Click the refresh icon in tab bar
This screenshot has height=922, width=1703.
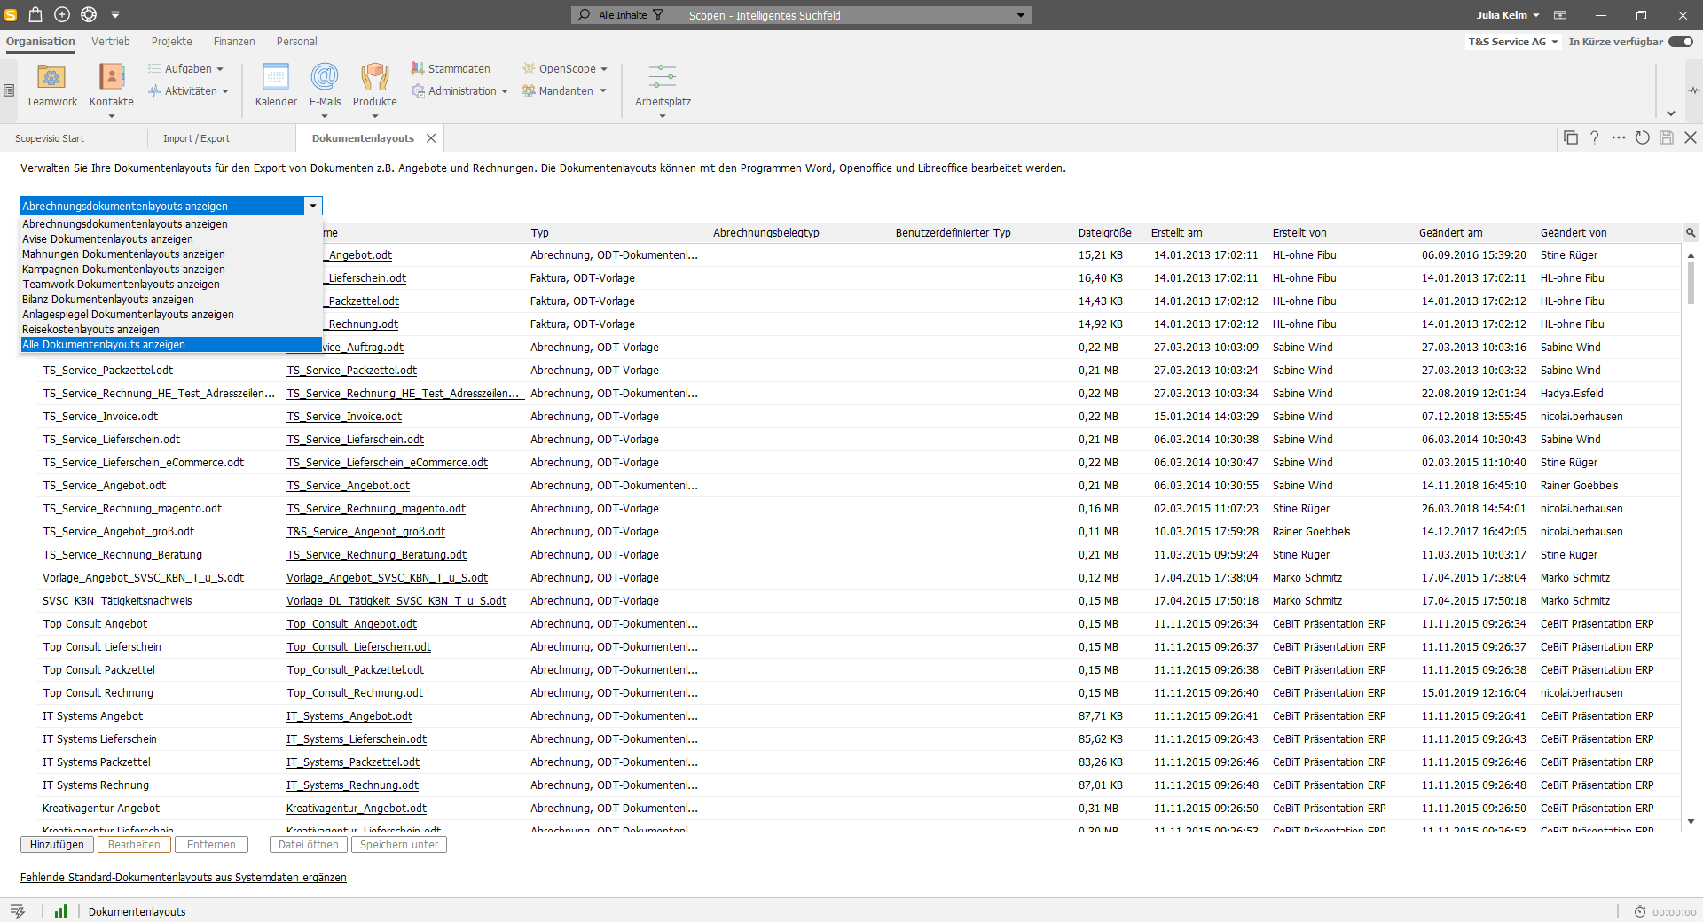1642,137
